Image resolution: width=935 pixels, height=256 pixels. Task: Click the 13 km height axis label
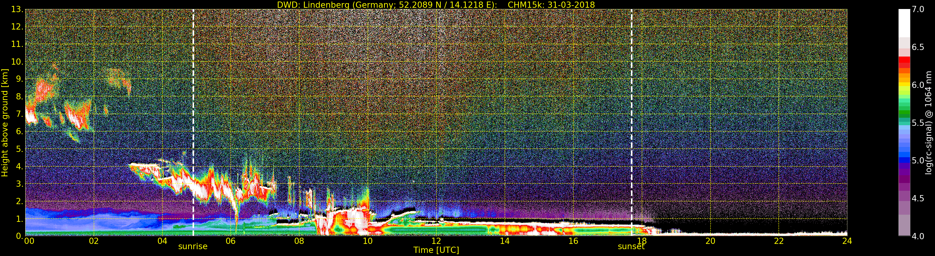coord(17,9)
